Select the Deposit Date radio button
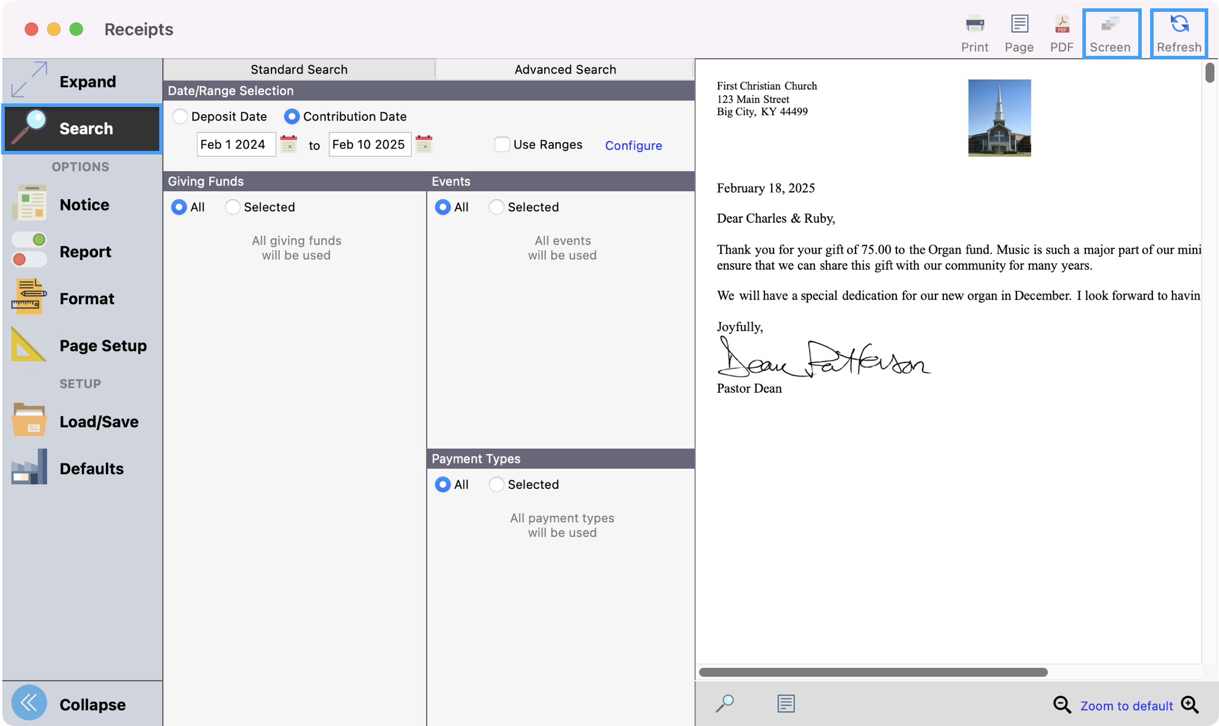1219x726 pixels. [181, 116]
